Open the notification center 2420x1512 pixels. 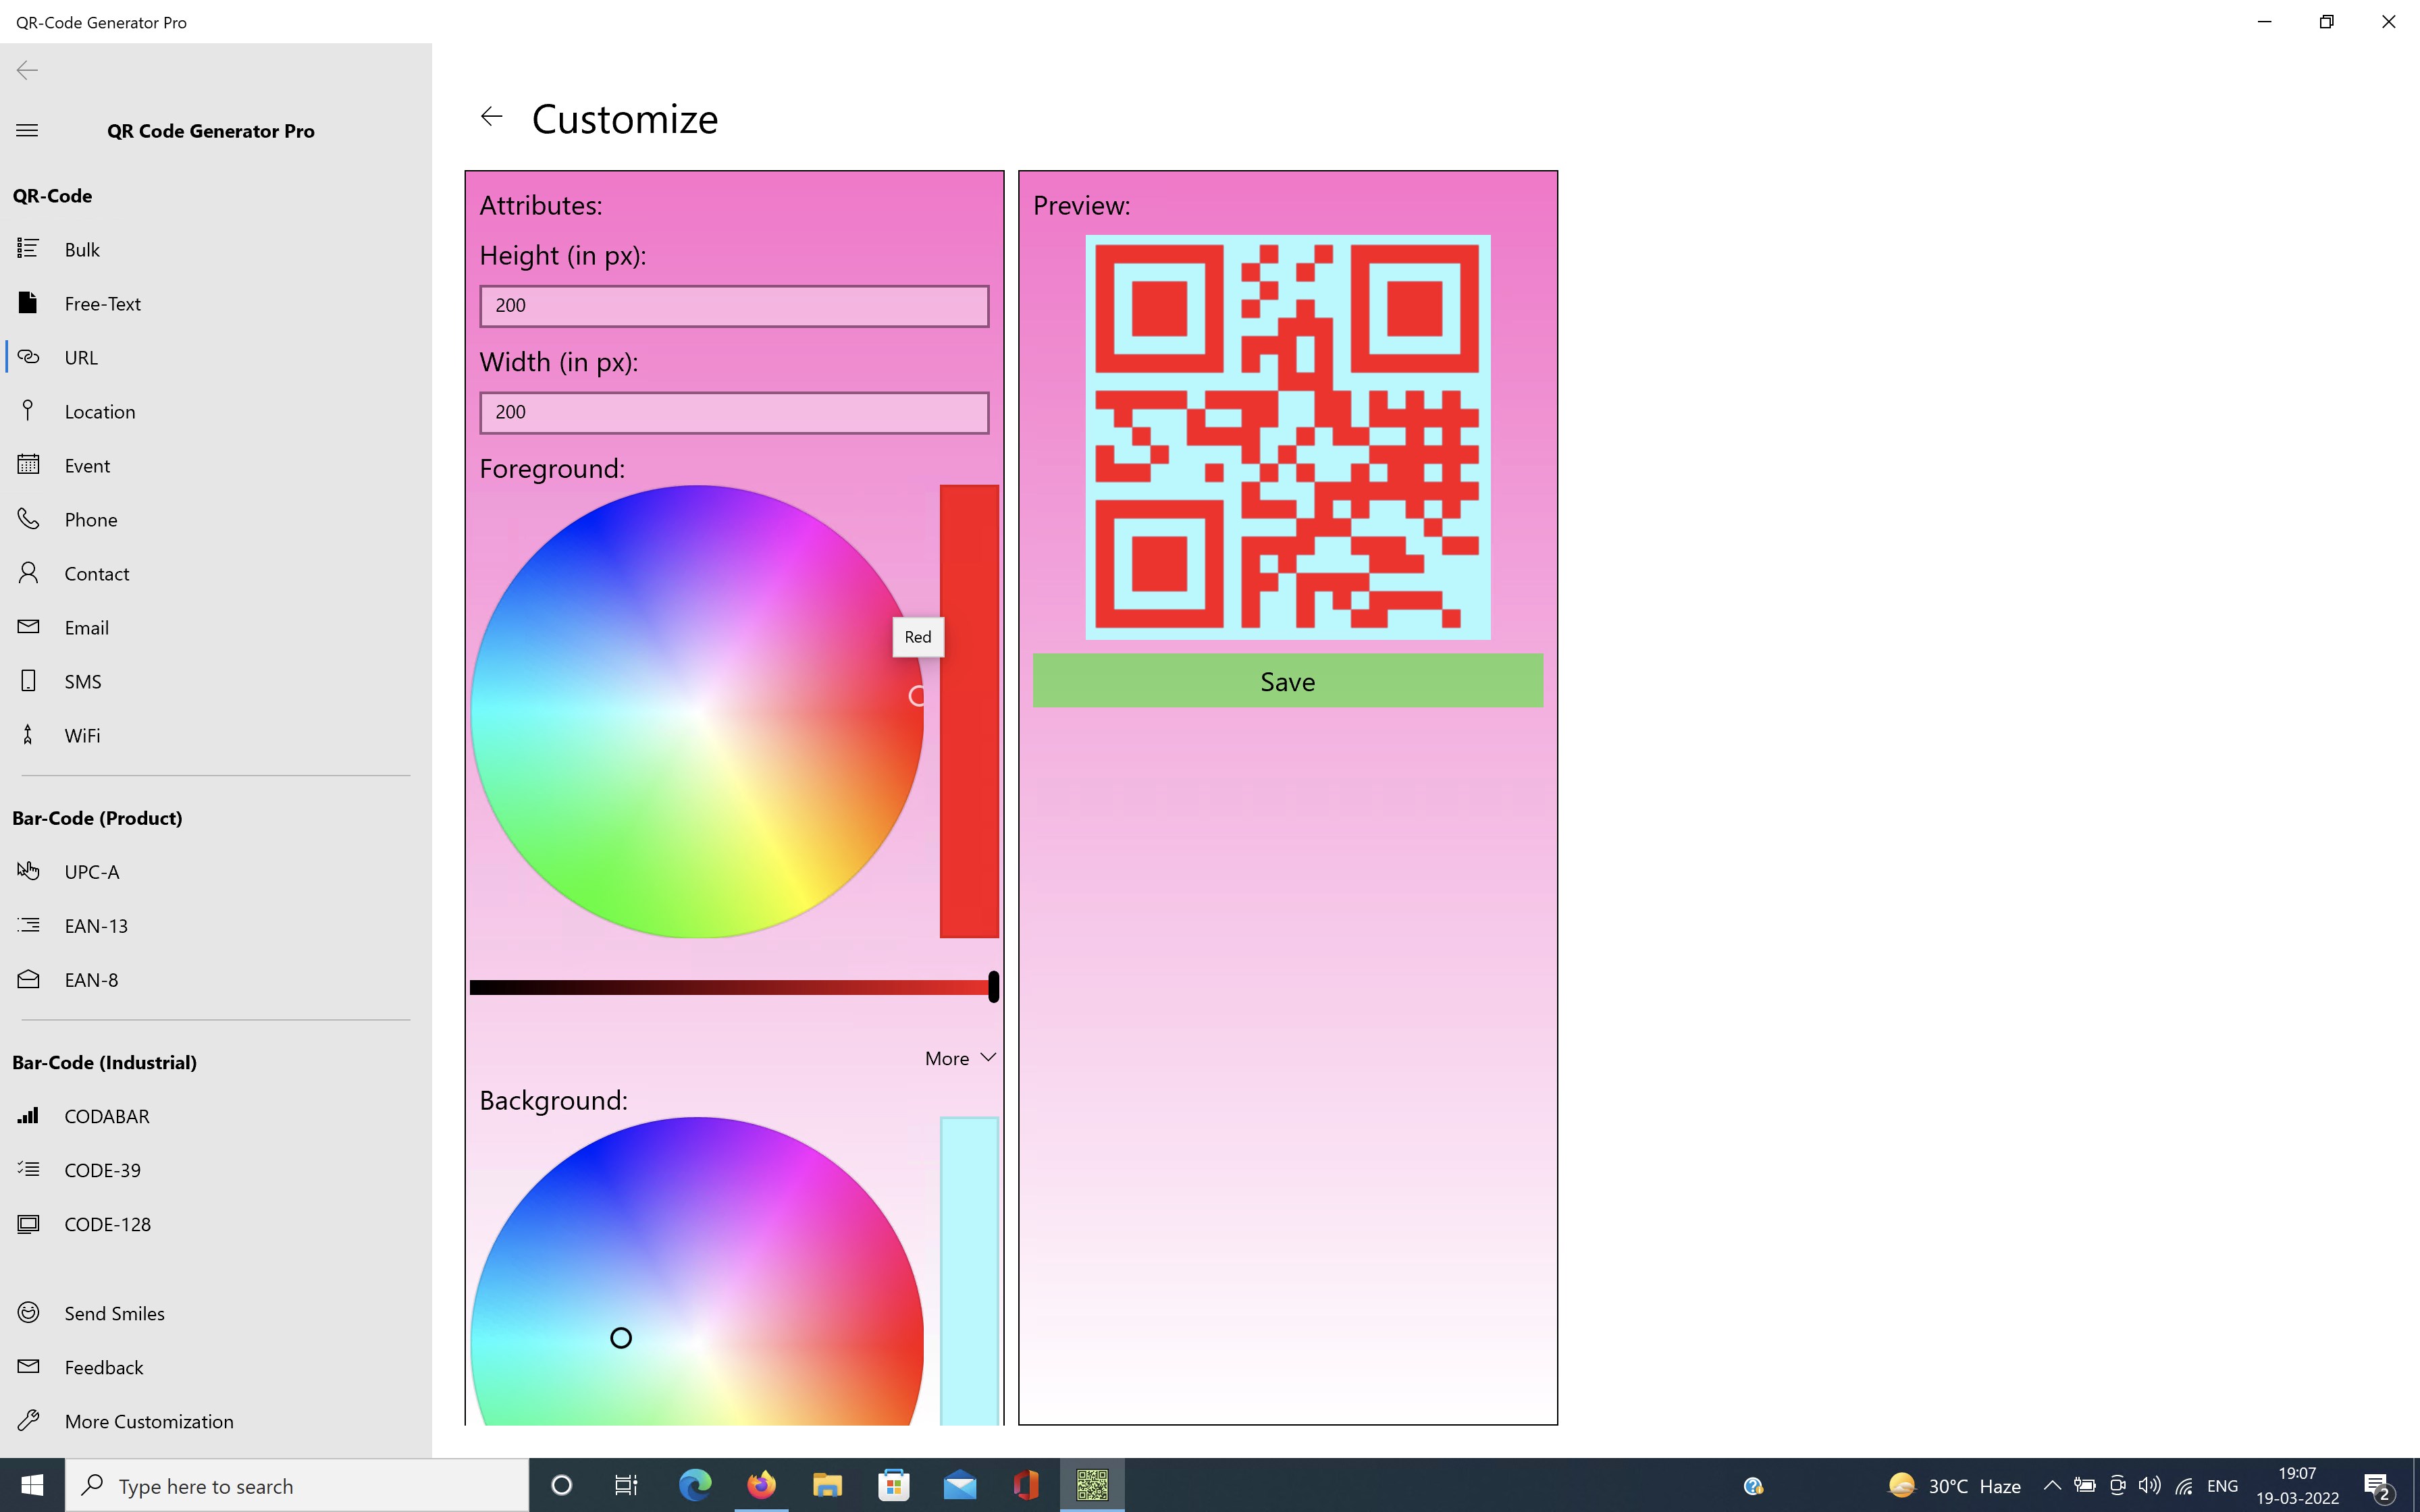tap(2377, 1486)
